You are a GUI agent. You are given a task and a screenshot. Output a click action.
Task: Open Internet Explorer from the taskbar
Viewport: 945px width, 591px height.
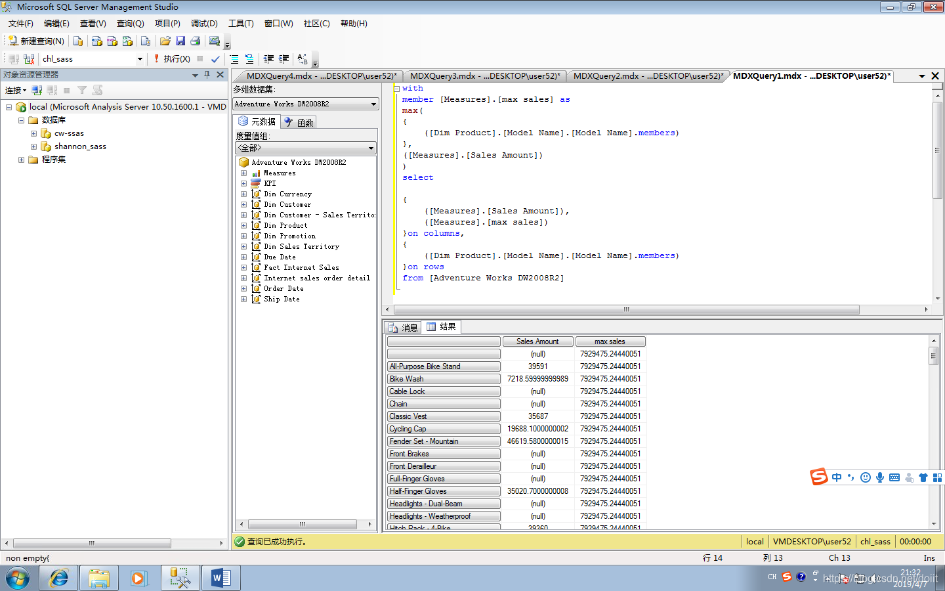pos(58,579)
